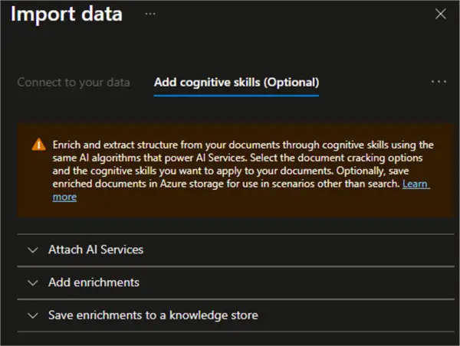The height and width of the screenshot is (346, 460).
Task: Expand chevron next to Attach AI Services
Action: (x=32, y=250)
